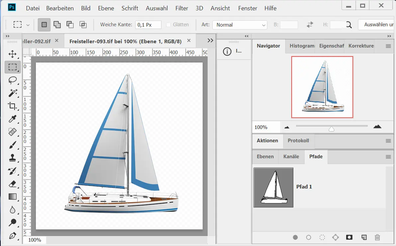Select the Eraser tool
Screen dimensions: 396x246
[13, 184]
